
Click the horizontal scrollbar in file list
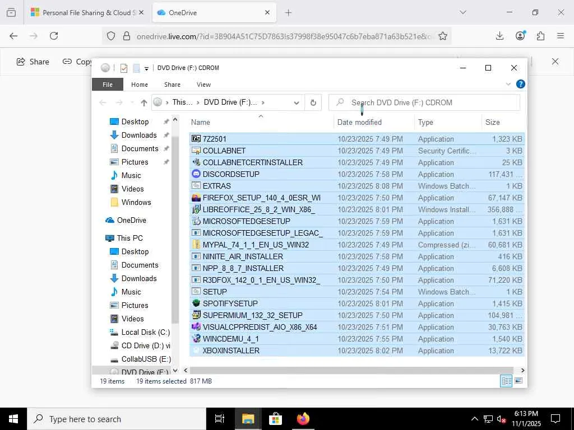click(x=351, y=371)
